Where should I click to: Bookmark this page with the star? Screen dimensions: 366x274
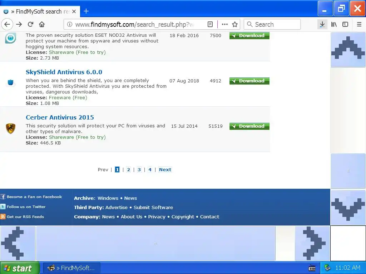235,24
